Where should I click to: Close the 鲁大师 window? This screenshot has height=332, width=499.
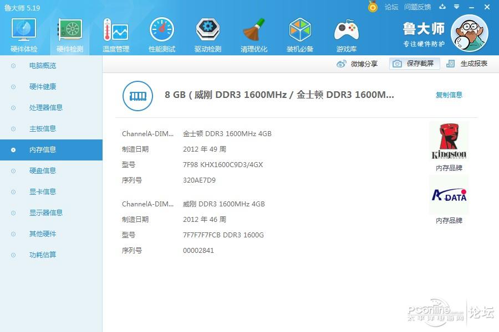(487, 7)
